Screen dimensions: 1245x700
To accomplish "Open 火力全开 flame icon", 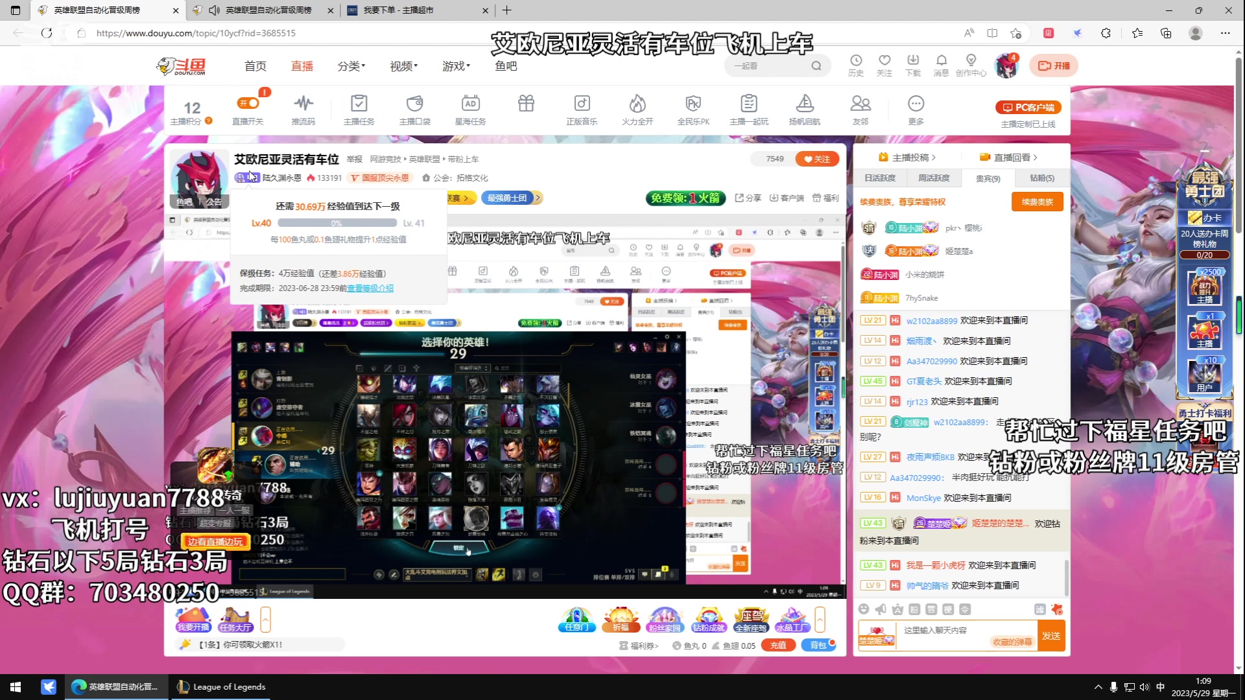I will pos(637,109).
